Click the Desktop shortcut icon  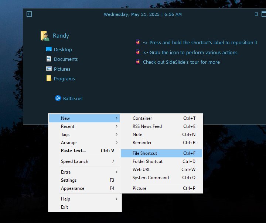(x=49, y=49)
